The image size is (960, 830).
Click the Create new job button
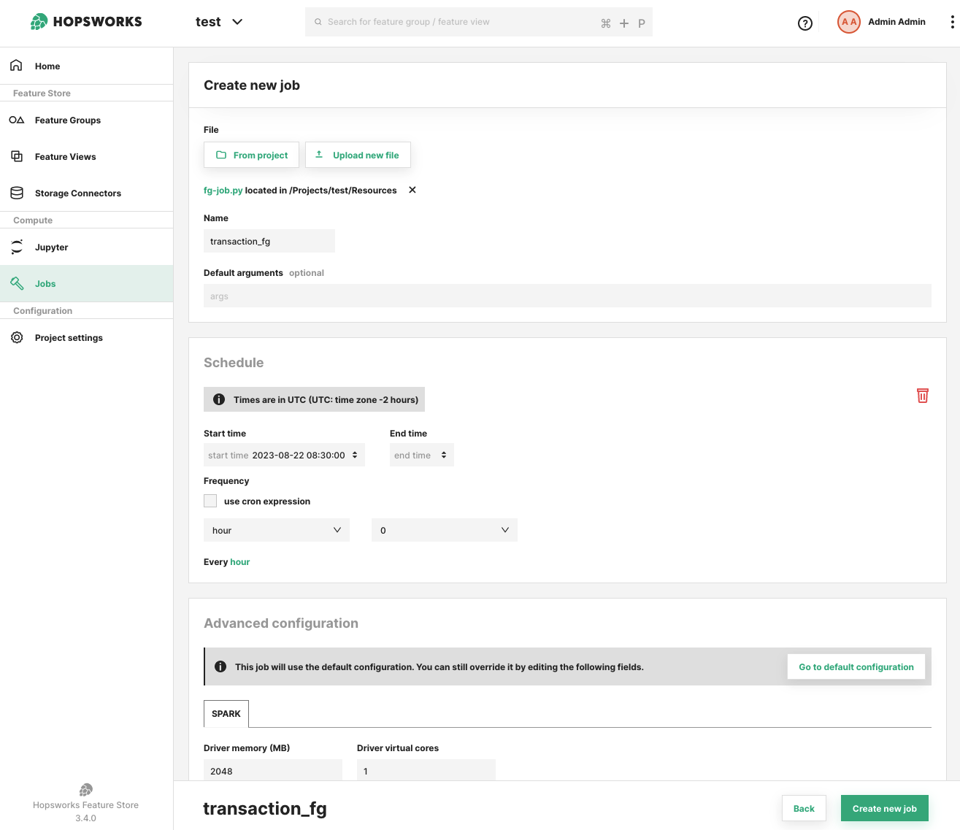click(x=884, y=808)
